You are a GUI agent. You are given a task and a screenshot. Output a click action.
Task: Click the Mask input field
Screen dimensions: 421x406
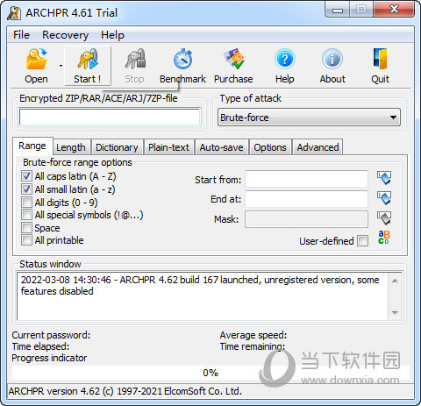(306, 219)
